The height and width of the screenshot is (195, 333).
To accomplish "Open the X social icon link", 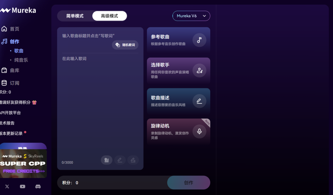I will [x=7, y=186].
